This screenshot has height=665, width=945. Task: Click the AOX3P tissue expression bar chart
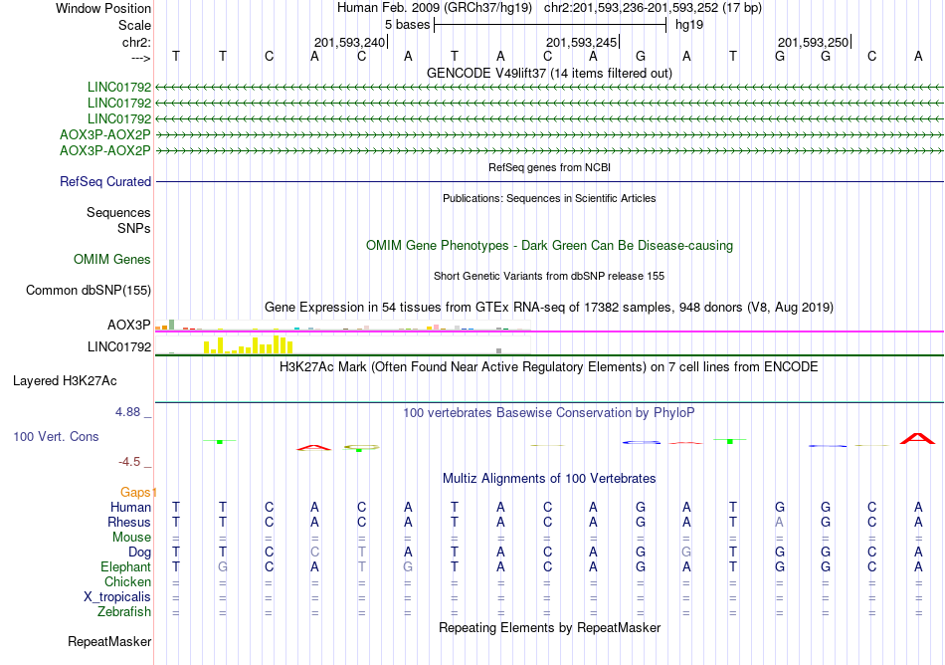pyautogui.click(x=342, y=326)
